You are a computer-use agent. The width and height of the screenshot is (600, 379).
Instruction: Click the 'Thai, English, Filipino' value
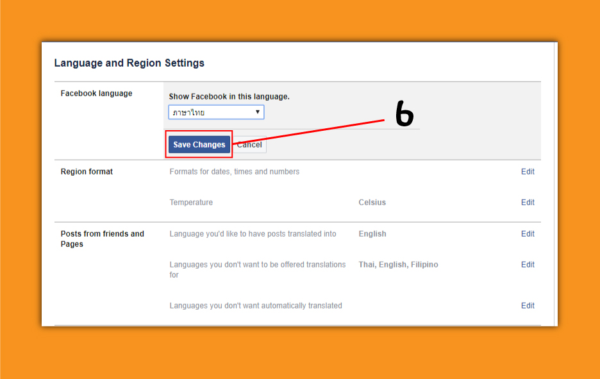point(398,265)
